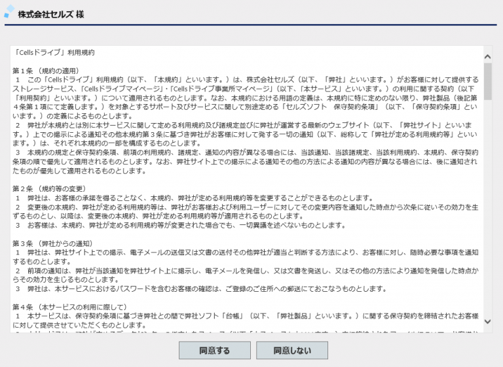
Task: Click the 「Cellsドライブ」利用規約 title line
Action: point(54,52)
